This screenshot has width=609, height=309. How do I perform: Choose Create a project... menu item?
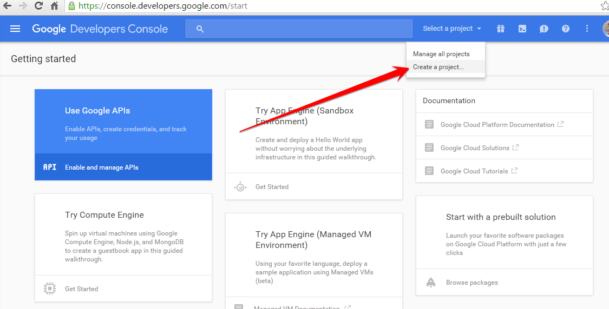446,67
